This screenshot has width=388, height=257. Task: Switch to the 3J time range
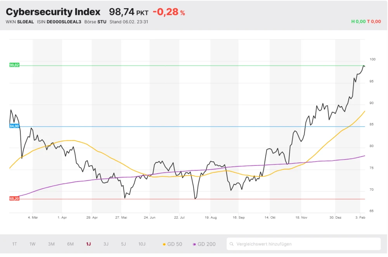point(106,244)
